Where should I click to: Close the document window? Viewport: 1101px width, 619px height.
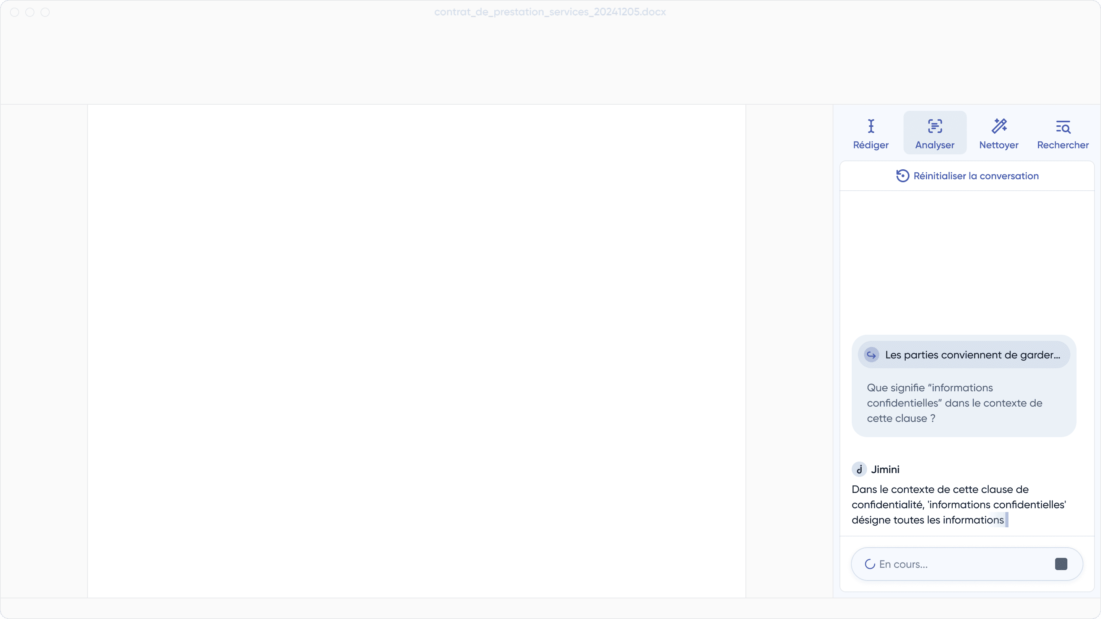tap(15, 12)
